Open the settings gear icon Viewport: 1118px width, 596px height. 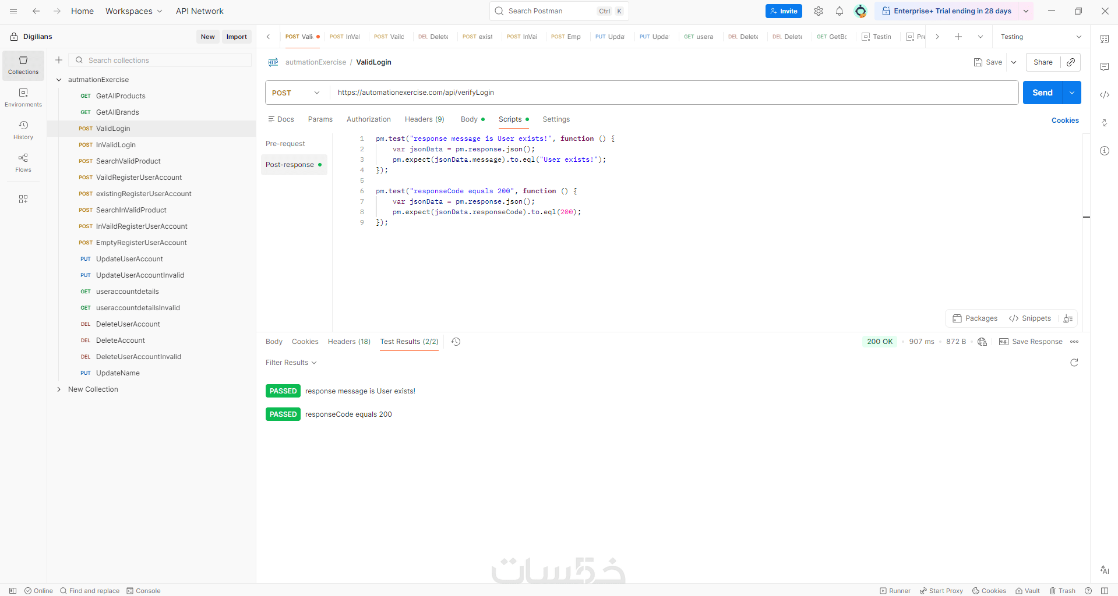click(x=819, y=11)
